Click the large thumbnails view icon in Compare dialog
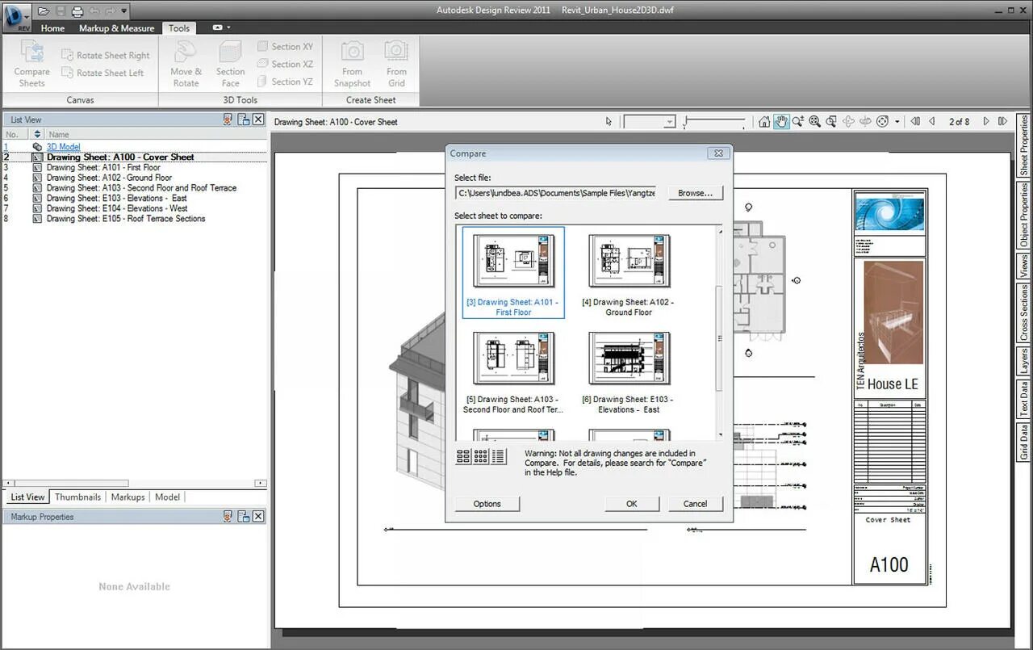The width and height of the screenshot is (1033, 650). pyautogui.click(x=463, y=456)
